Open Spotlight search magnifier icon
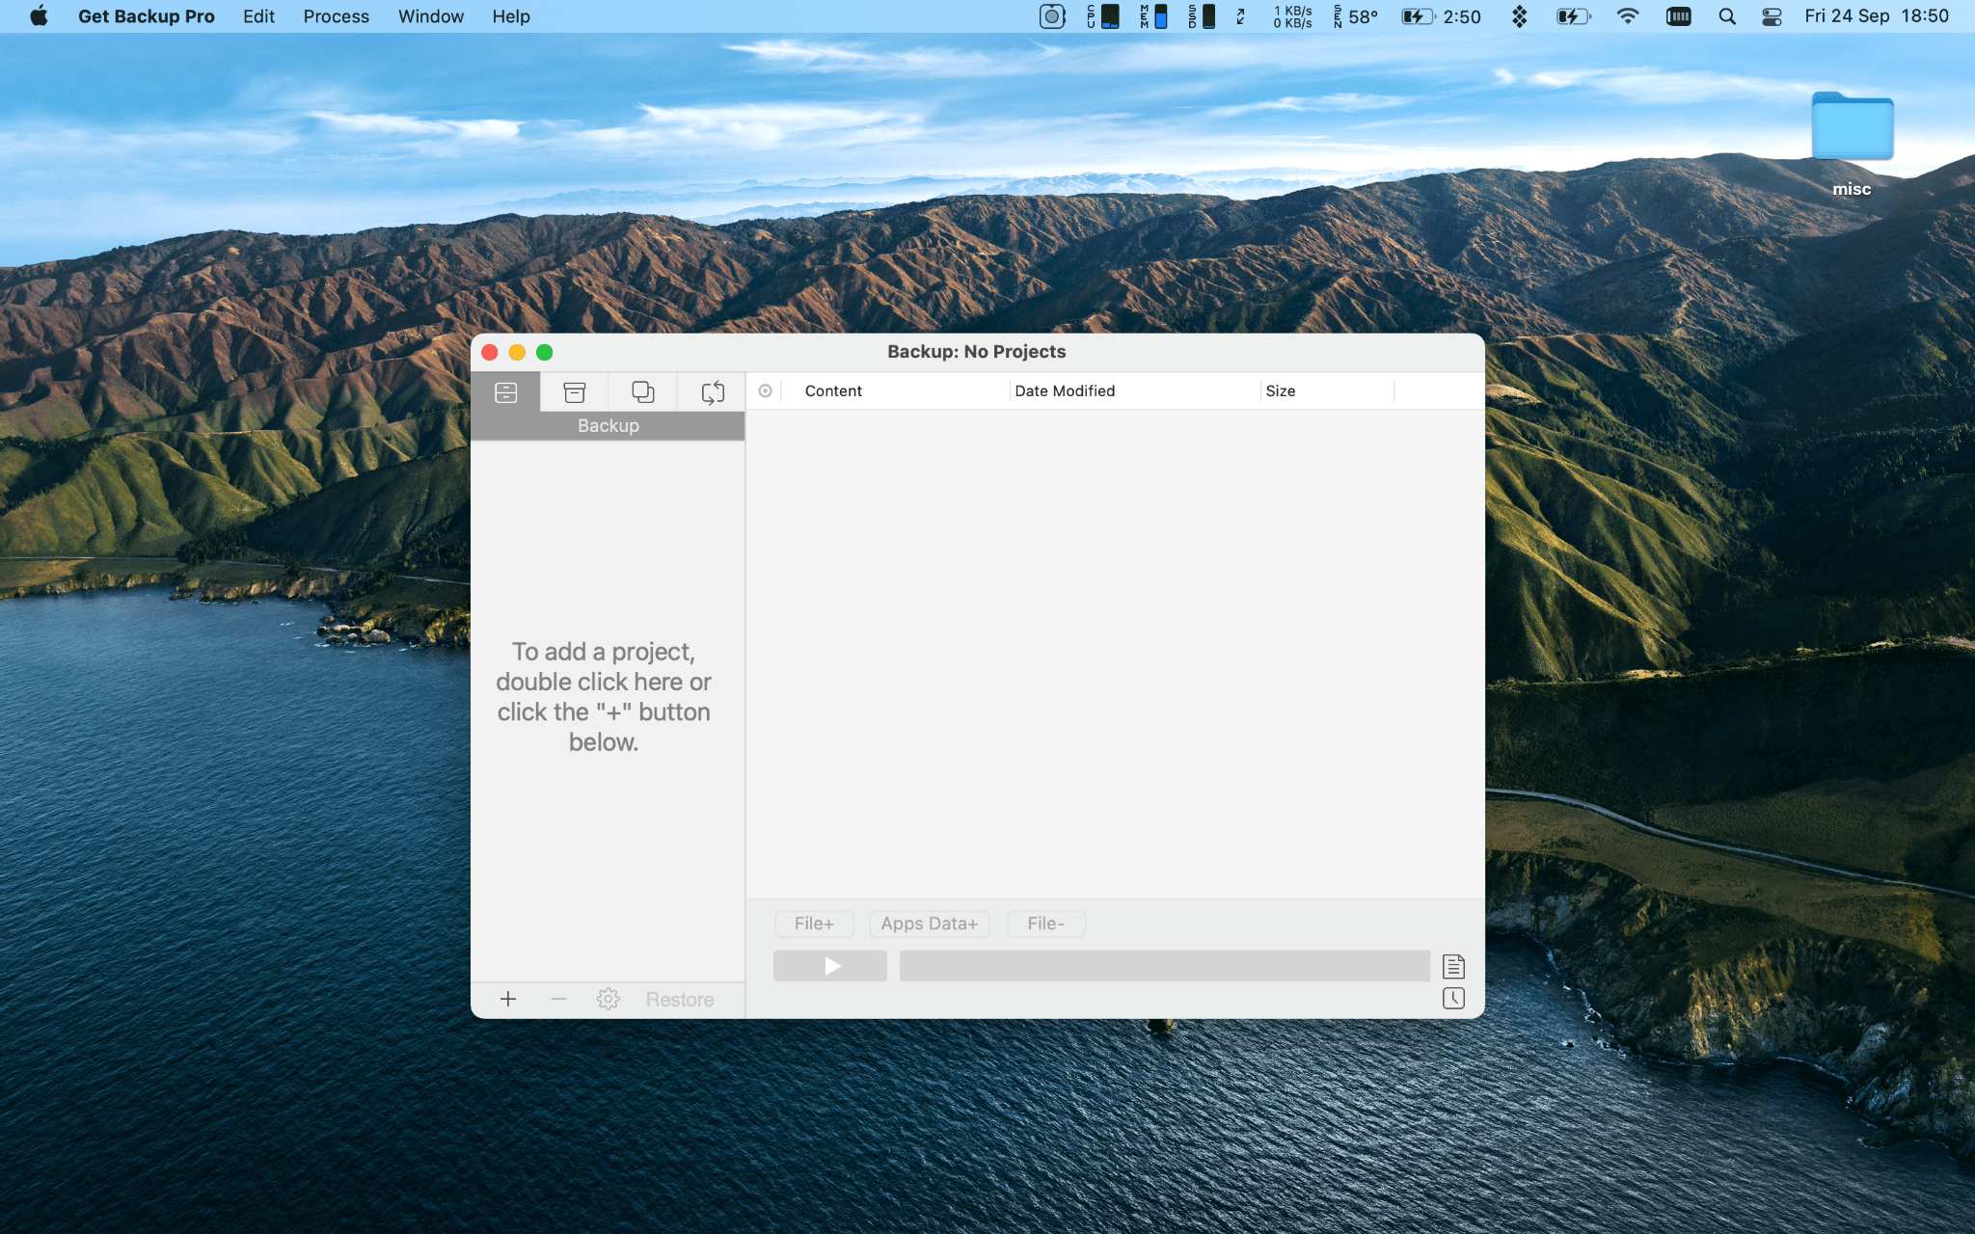1975x1234 pixels. tap(1727, 16)
